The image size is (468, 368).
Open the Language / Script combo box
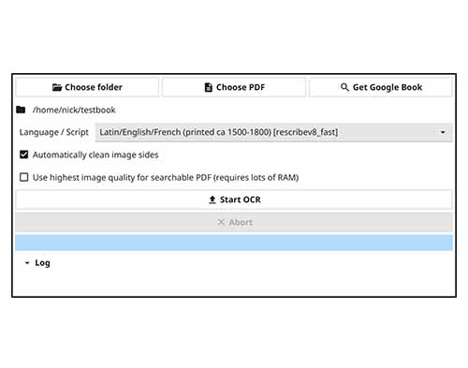273,132
